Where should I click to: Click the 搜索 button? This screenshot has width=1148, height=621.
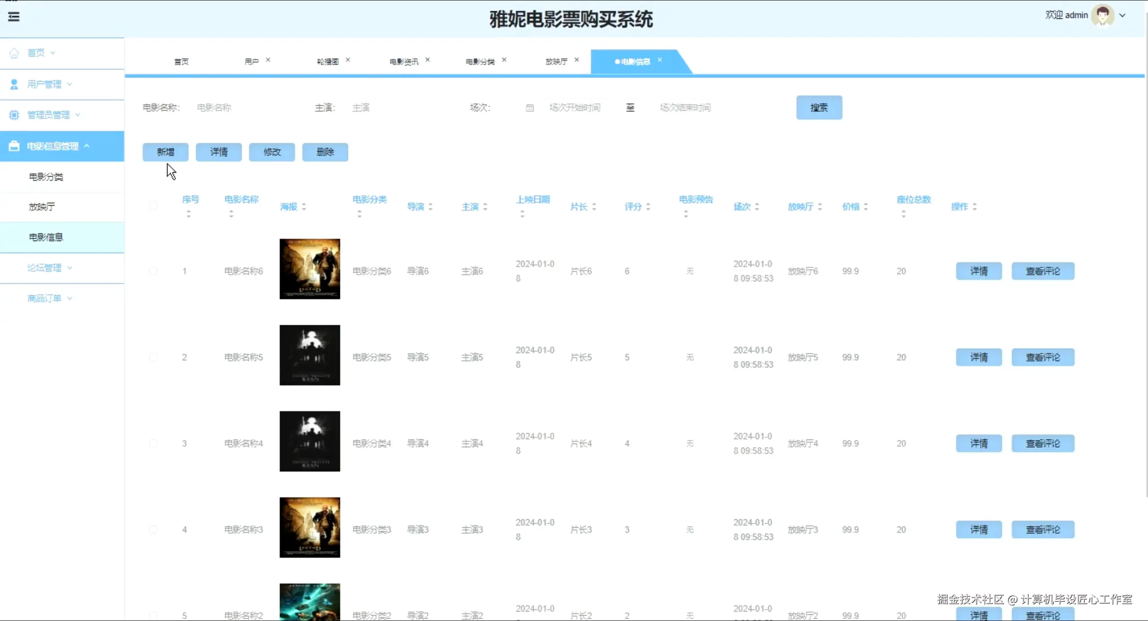point(819,108)
